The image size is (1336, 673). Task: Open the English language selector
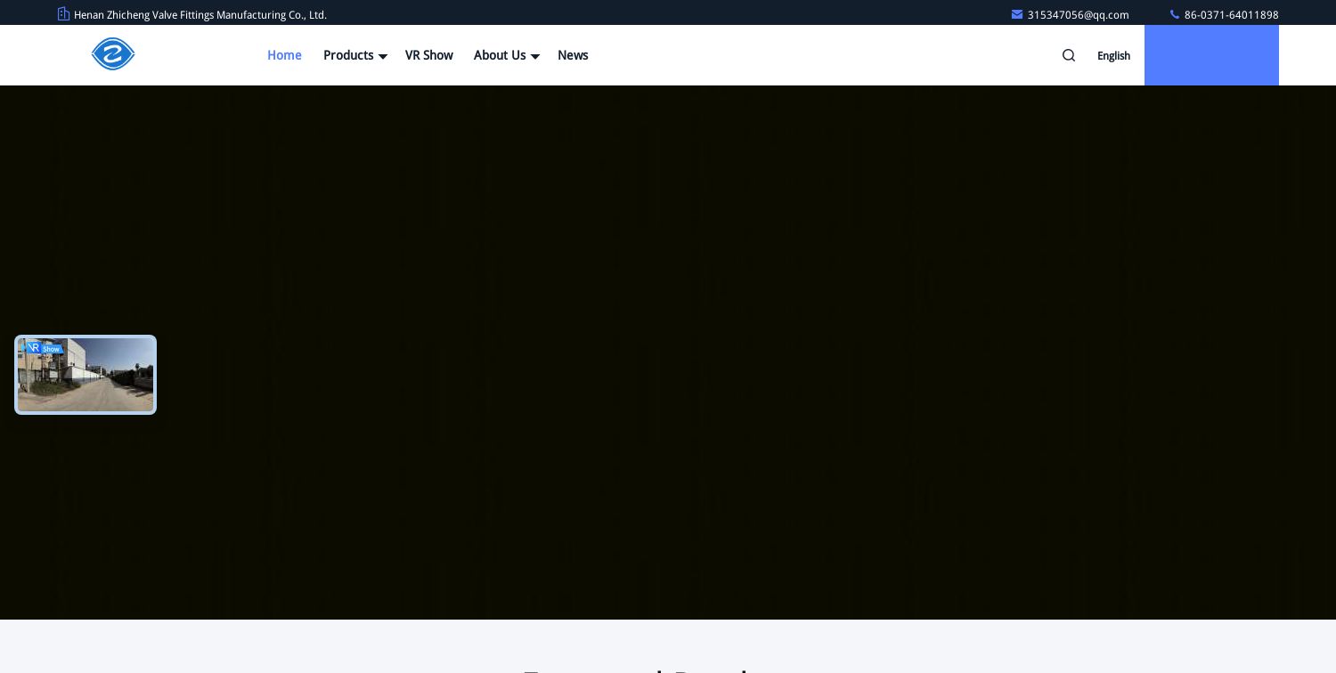tap(1113, 55)
